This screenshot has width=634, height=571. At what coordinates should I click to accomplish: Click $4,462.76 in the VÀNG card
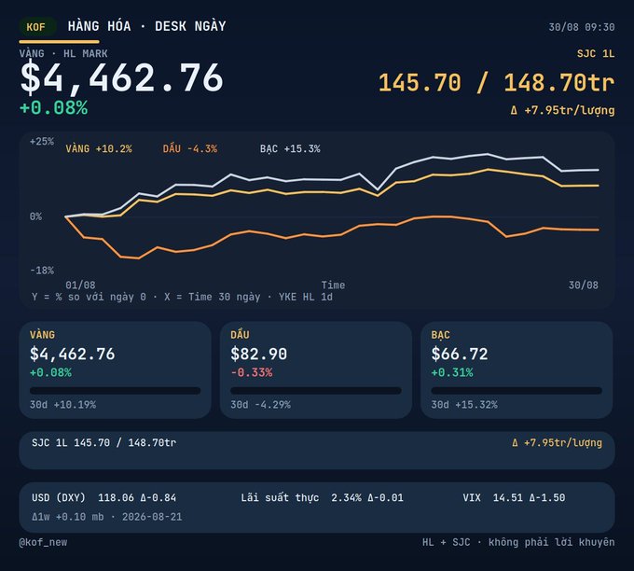73,355
